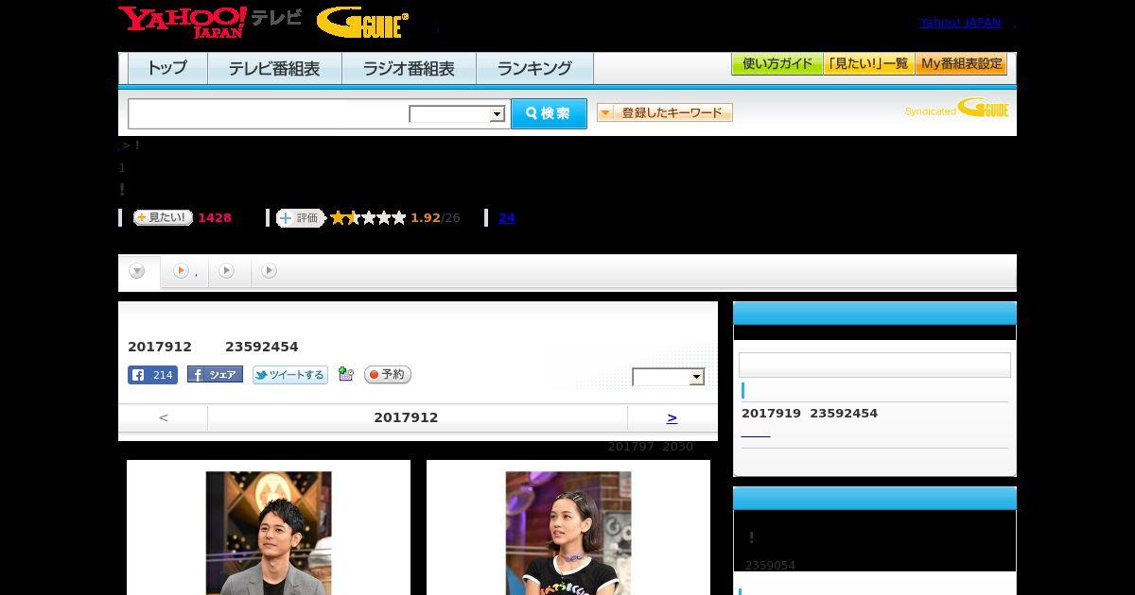Go to the ランキング tab

coord(534,68)
